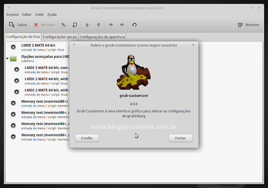Click gear icon of first Memory test entry
Viewport: 268px width, 188px height.
point(13,103)
